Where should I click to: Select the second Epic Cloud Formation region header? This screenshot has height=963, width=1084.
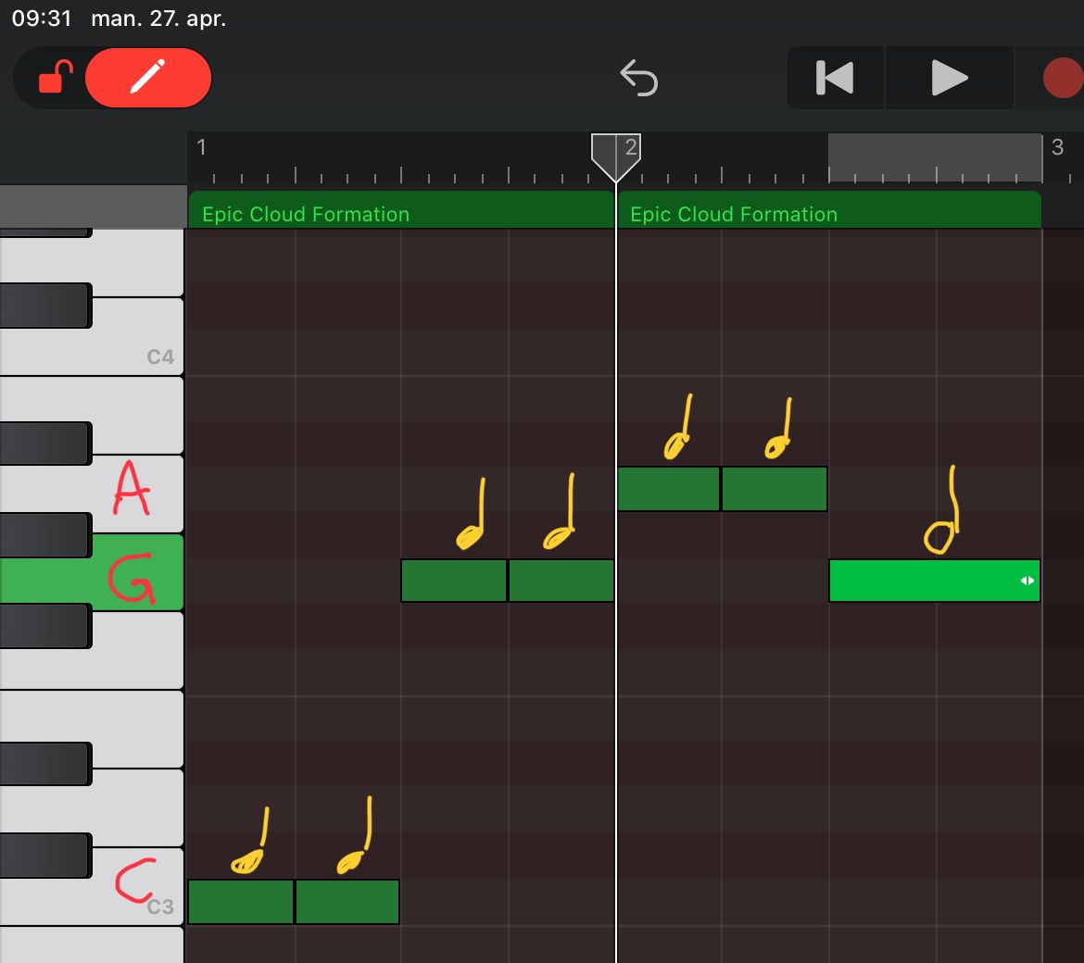(829, 212)
